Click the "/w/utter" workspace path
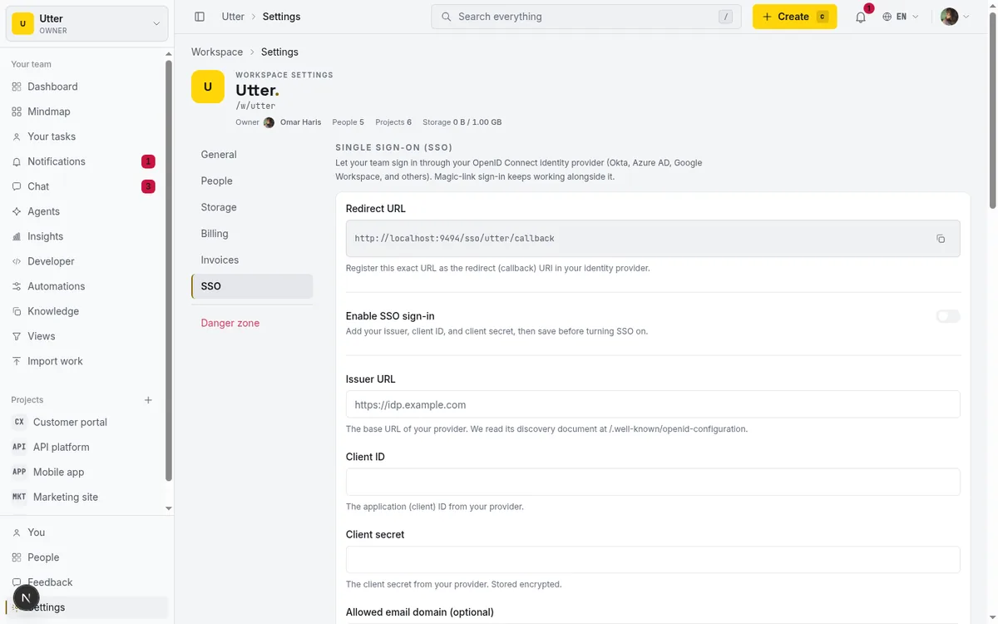This screenshot has height=624, width=998. (255, 106)
